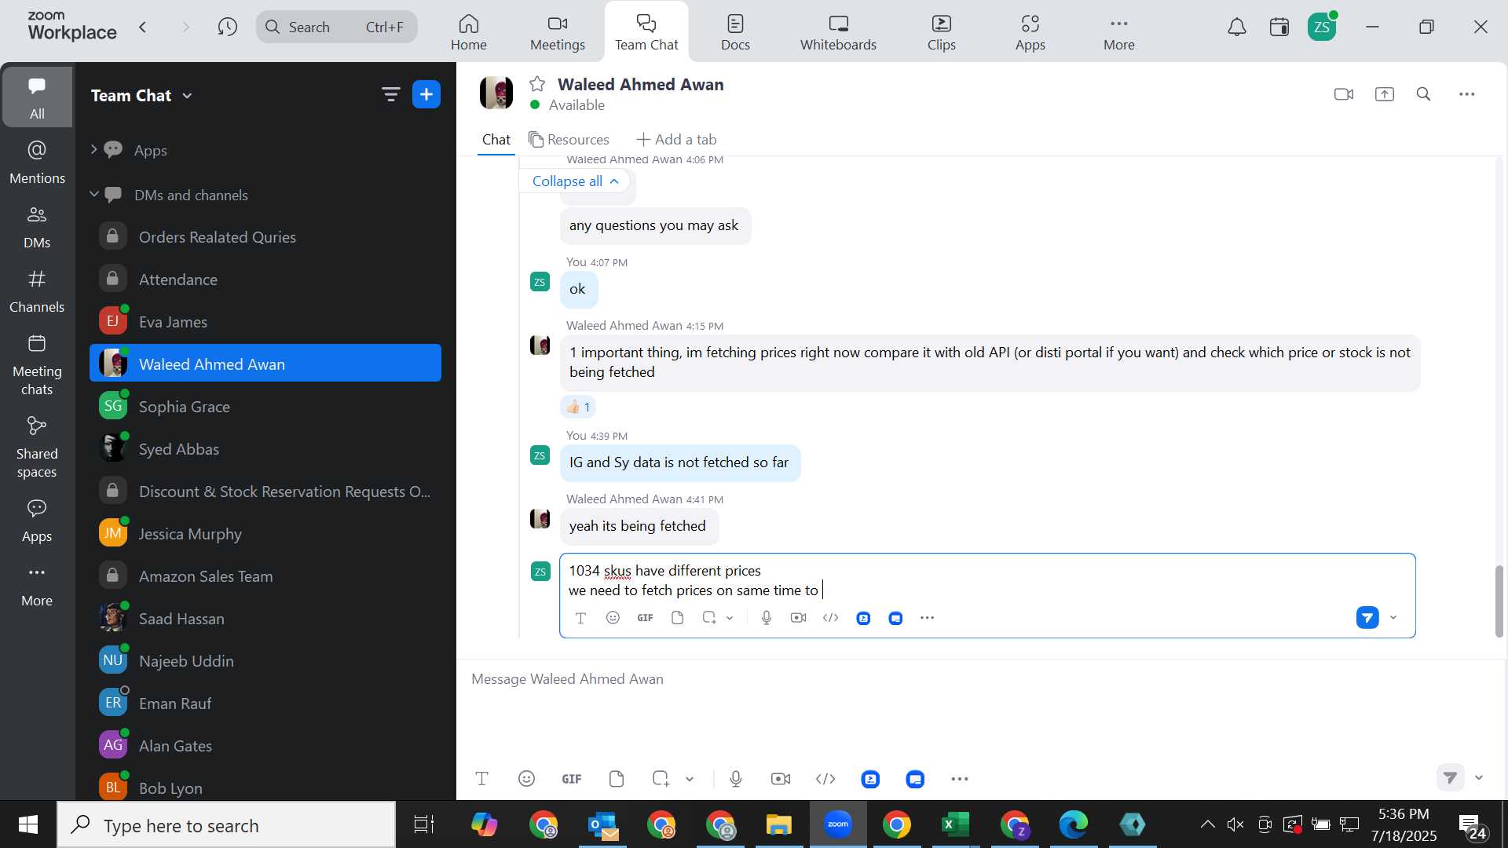Open Excel from the Windows taskbar
Viewport: 1508px width, 848px height.
pos(955,825)
